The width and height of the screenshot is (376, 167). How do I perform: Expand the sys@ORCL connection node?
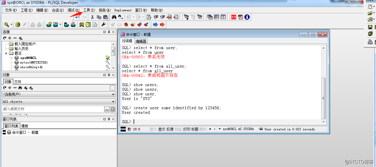(x=12, y=58)
